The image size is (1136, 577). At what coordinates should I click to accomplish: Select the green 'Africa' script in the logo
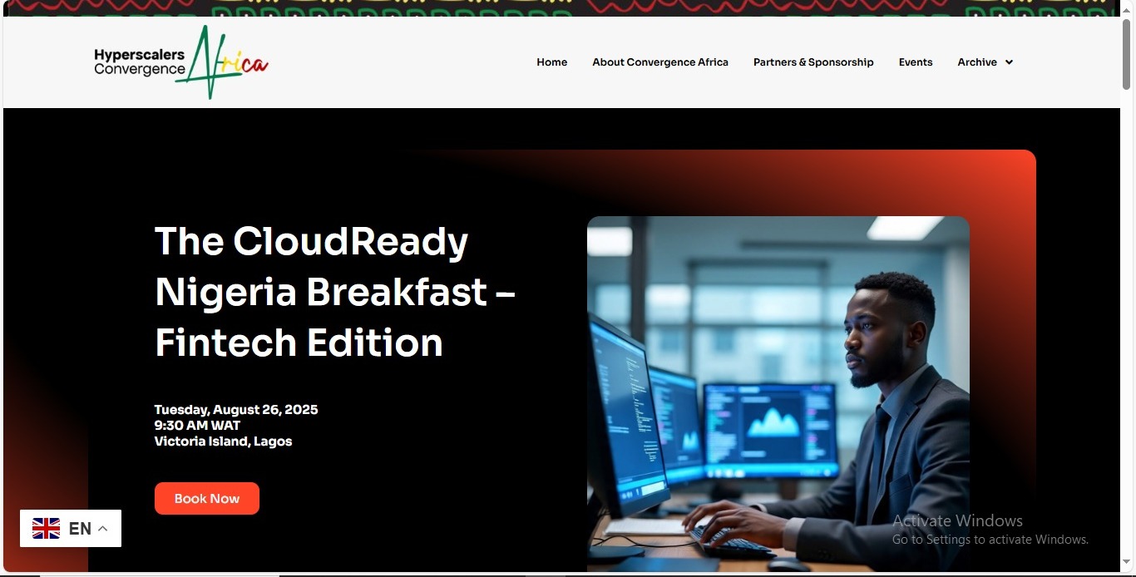click(x=208, y=58)
